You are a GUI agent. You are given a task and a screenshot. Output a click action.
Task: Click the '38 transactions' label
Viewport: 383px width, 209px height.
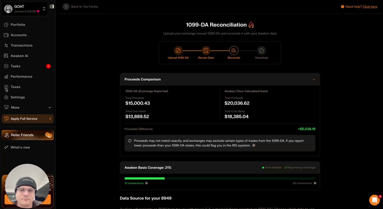(x=302, y=183)
